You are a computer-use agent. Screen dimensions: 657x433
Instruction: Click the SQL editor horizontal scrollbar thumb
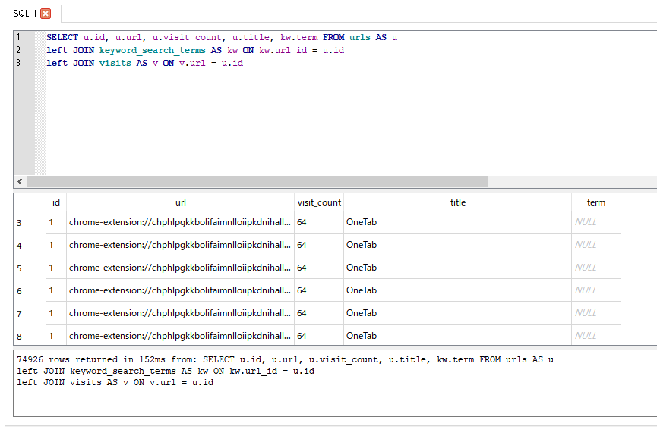click(257, 182)
